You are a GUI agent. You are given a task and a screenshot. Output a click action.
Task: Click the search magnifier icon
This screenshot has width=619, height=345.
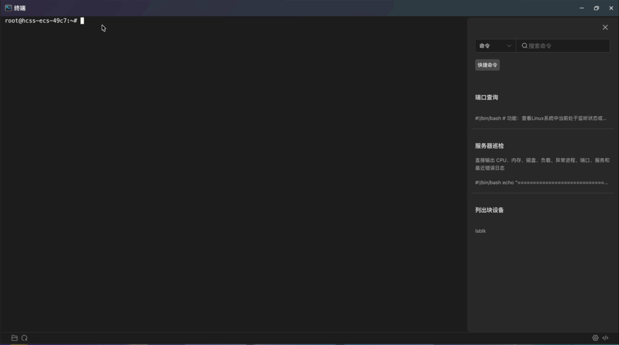524,46
